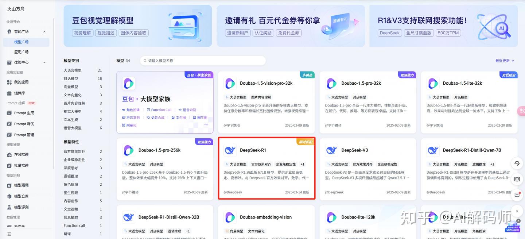The image size is (525, 239).
Task: Click the 模型名称 search input
Action: pyautogui.click(x=203, y=61)
